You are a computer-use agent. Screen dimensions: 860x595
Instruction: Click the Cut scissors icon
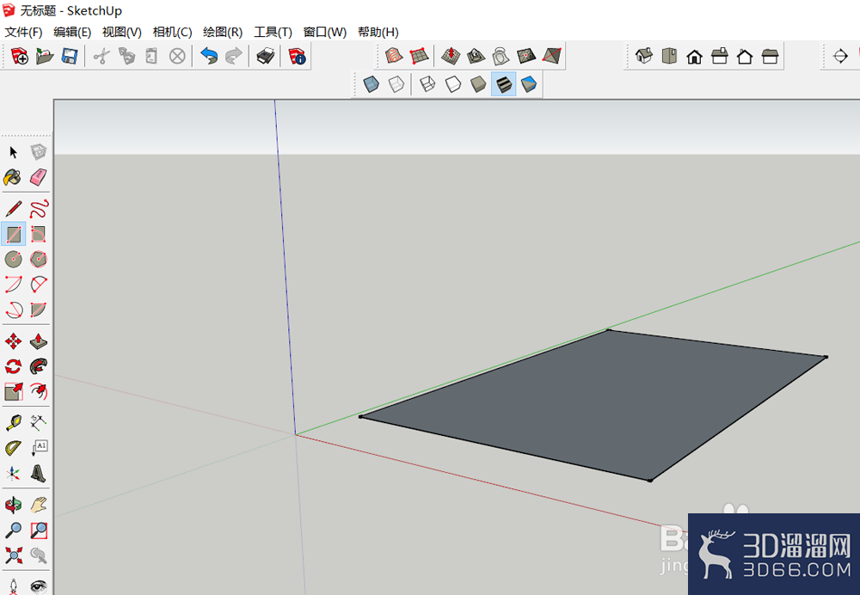coord(101,56)
